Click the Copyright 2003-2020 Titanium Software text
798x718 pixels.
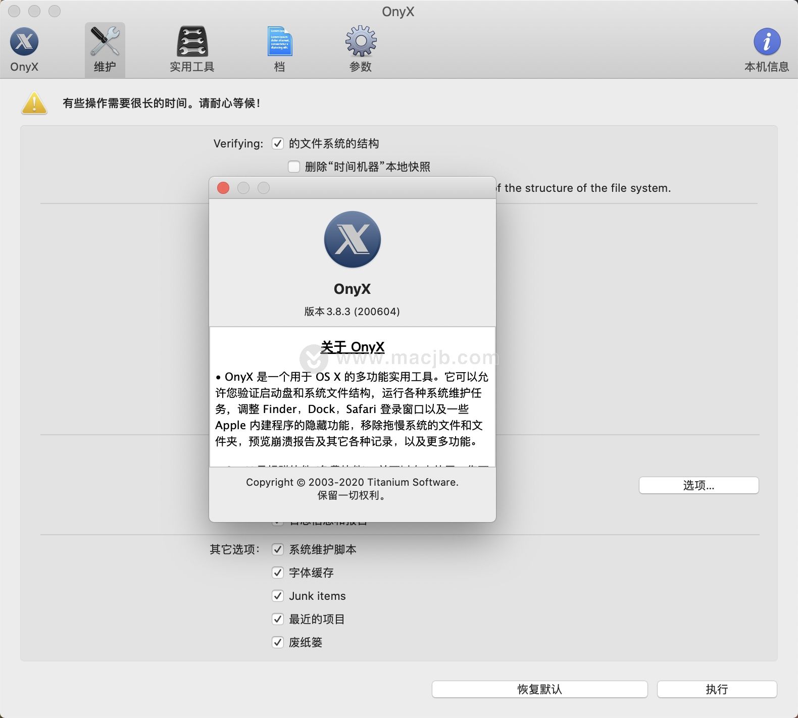(352, 482)
